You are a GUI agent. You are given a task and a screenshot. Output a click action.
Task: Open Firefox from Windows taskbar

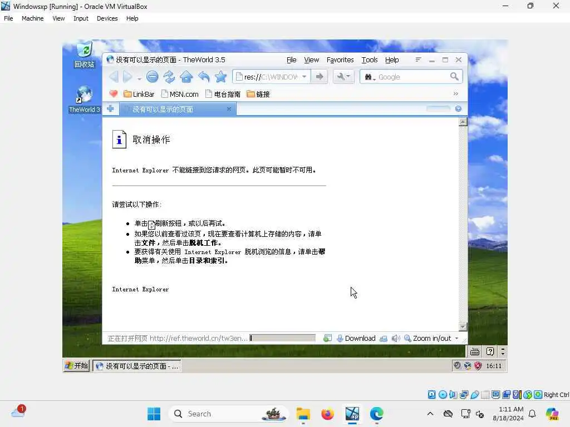[327, 414]
